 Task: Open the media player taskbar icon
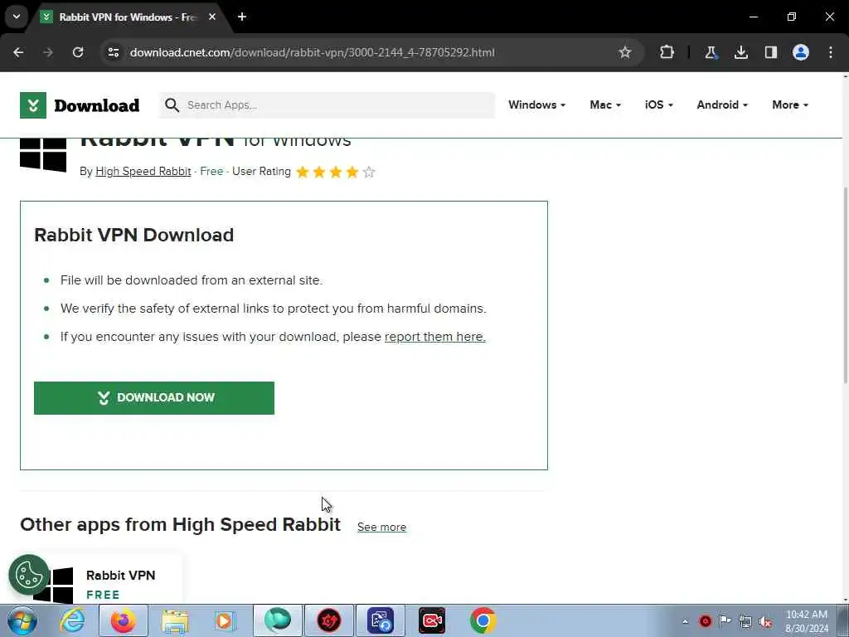(x=225, y=620)
